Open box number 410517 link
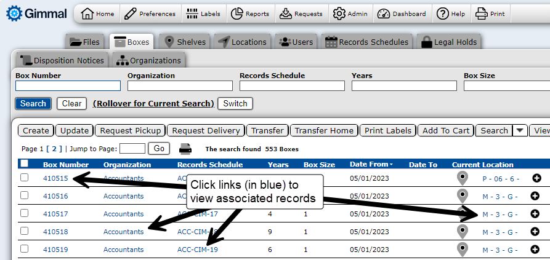550x260 pixels. (55, 214)
